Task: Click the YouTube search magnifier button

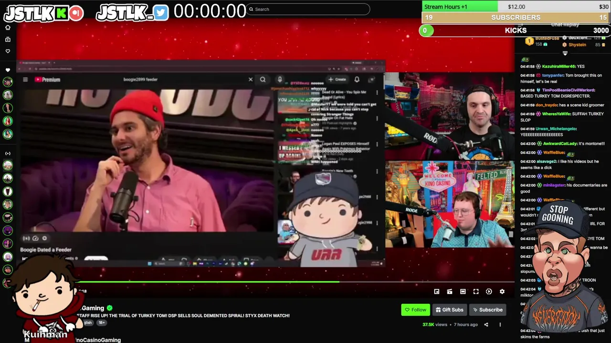Action: (263, 80)
